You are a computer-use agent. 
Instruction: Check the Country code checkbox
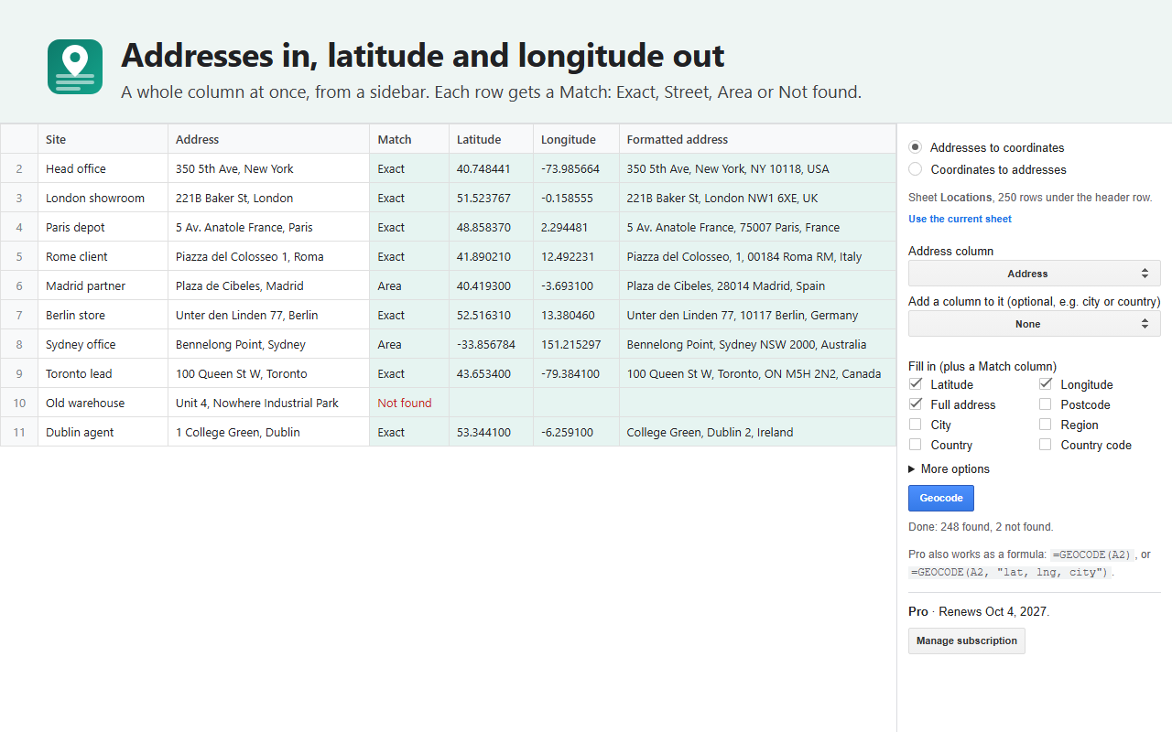[1045, 445]
